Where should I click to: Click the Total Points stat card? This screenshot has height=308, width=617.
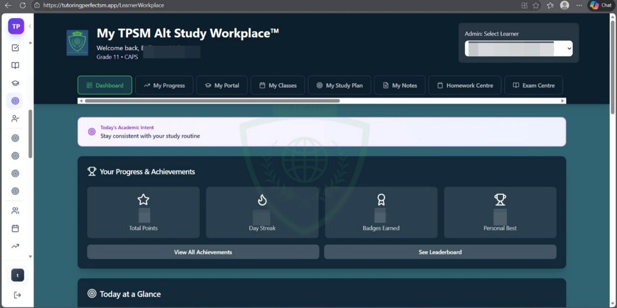(143, 213)
